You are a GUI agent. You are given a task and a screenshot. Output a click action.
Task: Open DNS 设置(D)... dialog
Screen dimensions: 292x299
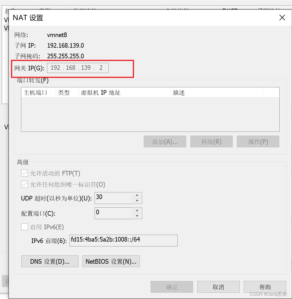click(x=50, y=261)
